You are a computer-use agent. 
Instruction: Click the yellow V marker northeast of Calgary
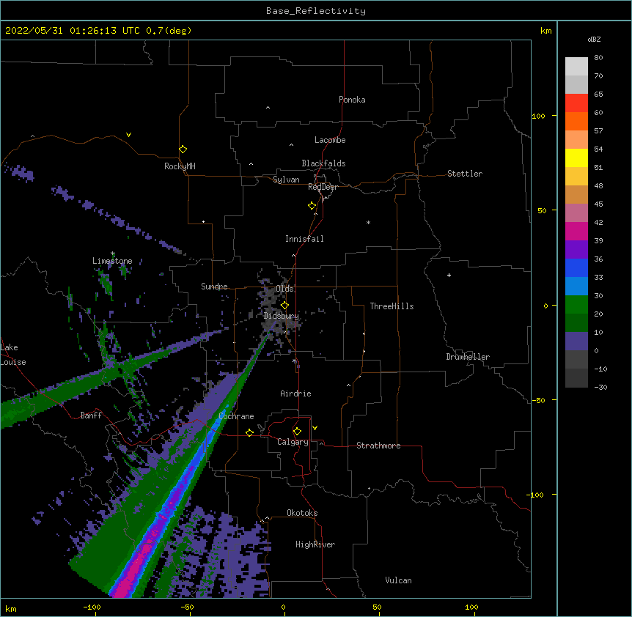coord(315,428)
